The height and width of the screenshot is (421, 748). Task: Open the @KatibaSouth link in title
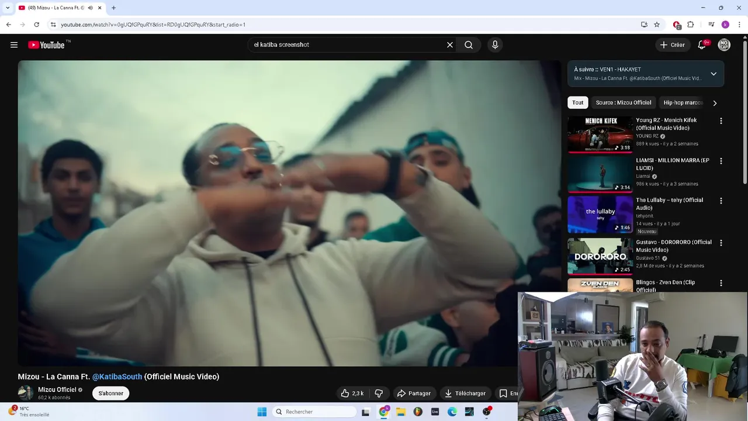pyautogui.click(x=117, y=377)
